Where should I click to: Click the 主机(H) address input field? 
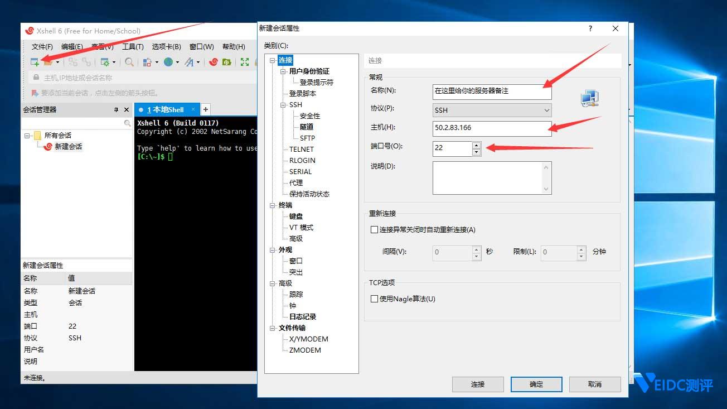point(491,128)
